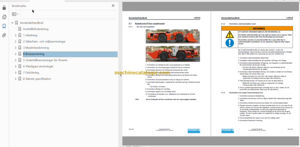Expand the 1 Inledning bookmark
Image resolution: width=300 pixels, height=147 pixels.
(16, 35)
